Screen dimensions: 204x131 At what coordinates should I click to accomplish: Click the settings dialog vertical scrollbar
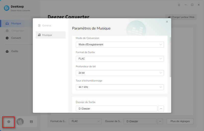click(170, 57)
